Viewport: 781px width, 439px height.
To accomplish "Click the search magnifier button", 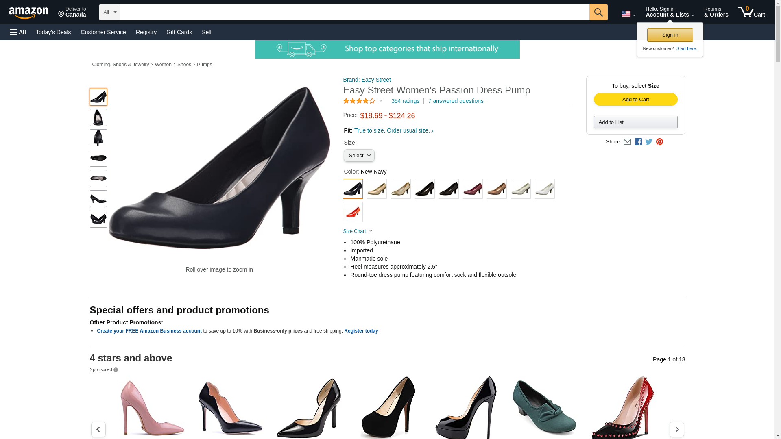I will coord(598,12).
